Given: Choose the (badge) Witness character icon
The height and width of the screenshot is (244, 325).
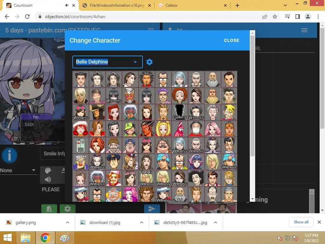Looking at the screenshot, I should (147, 178).
